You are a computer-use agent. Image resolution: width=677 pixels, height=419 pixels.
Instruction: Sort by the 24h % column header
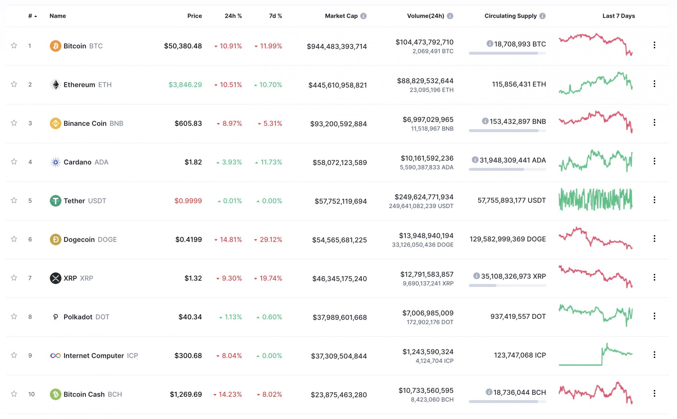pyautogui.click(x=233, y=16)
